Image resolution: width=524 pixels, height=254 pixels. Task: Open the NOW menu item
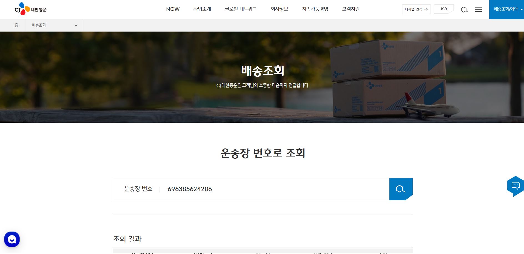(x=173, y=9)
